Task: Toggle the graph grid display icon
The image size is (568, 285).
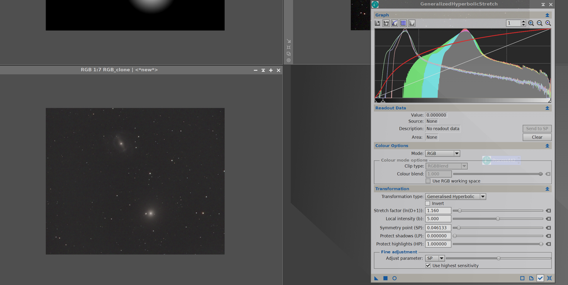Action: click(403, 23)
